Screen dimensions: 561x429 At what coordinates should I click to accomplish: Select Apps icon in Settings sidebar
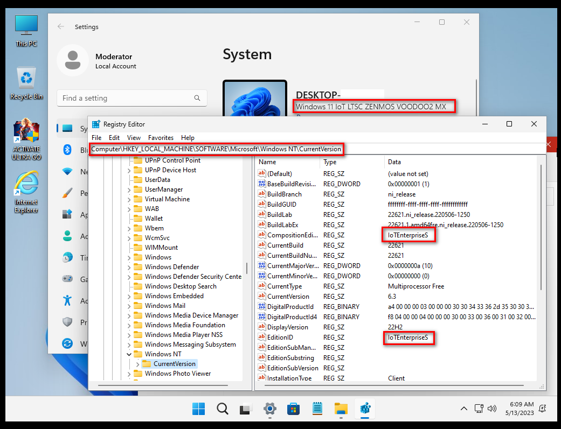(67, 214)
